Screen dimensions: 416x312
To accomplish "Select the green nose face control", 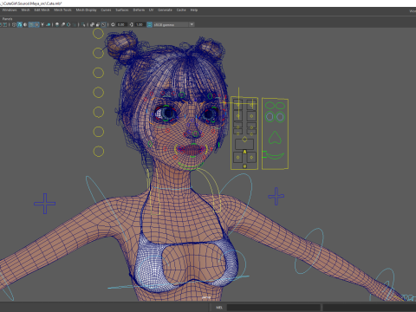I will tap(275, 138).
